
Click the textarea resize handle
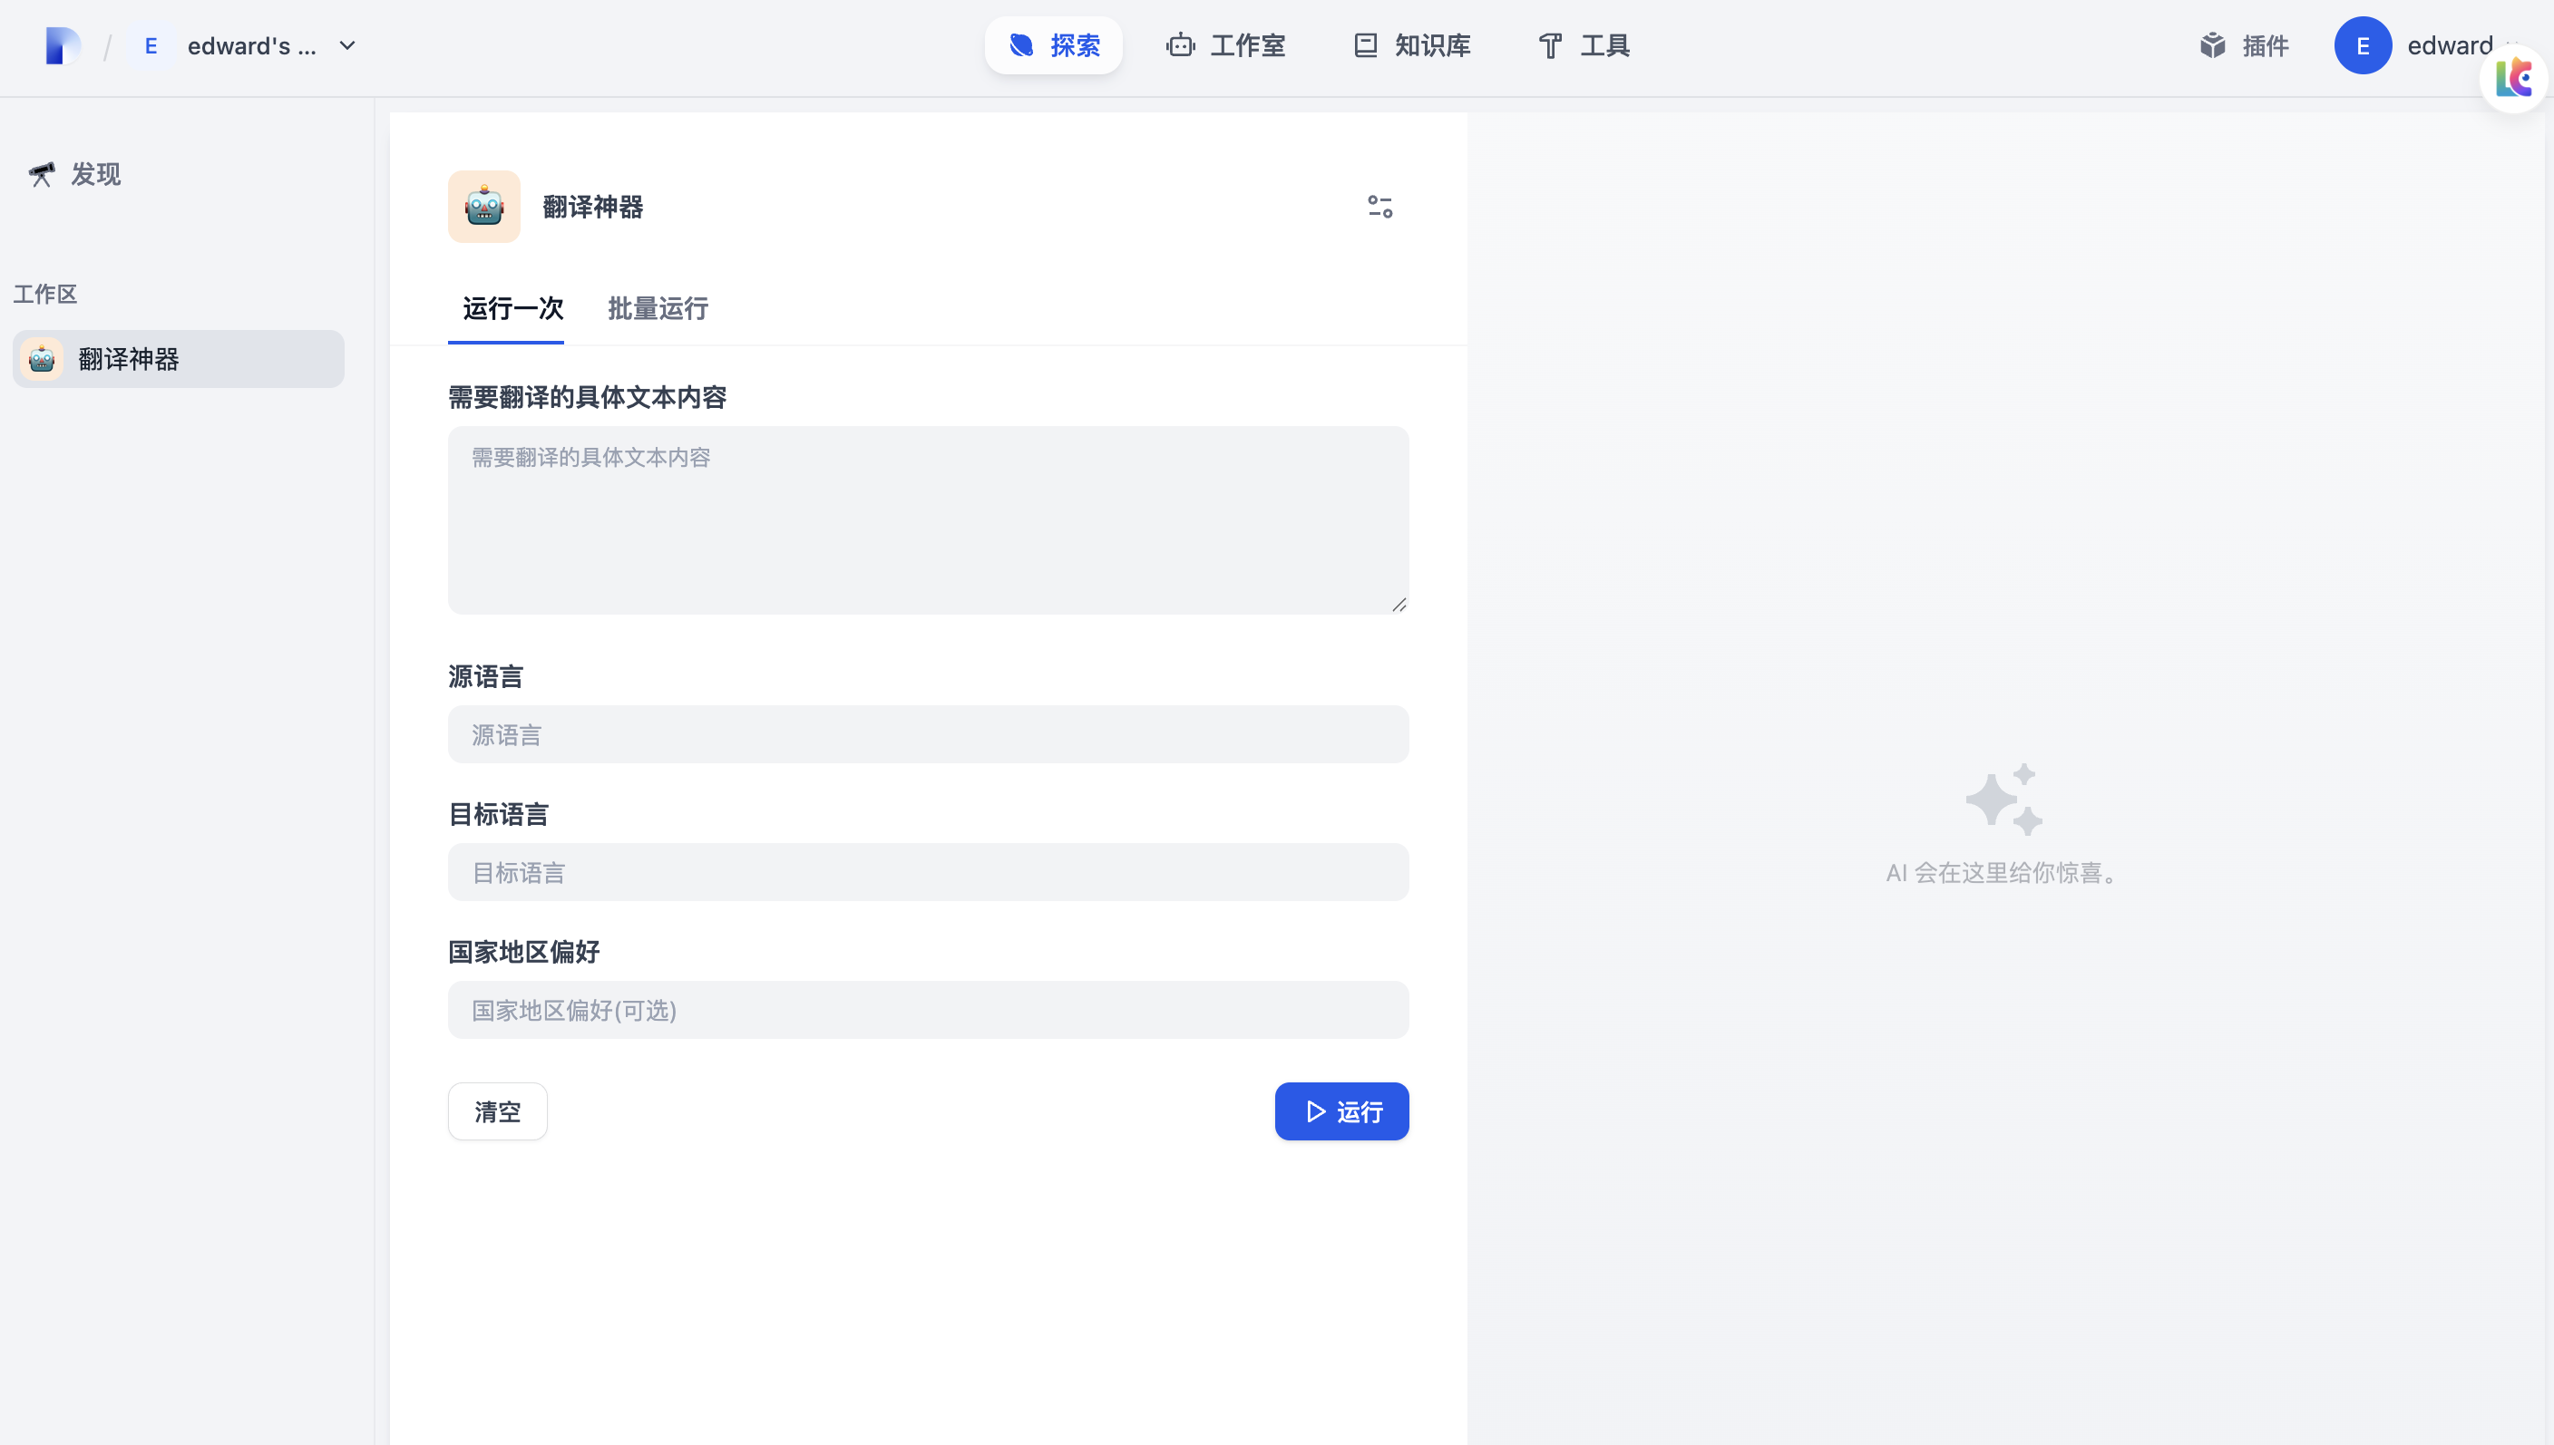click(1399, 605)
